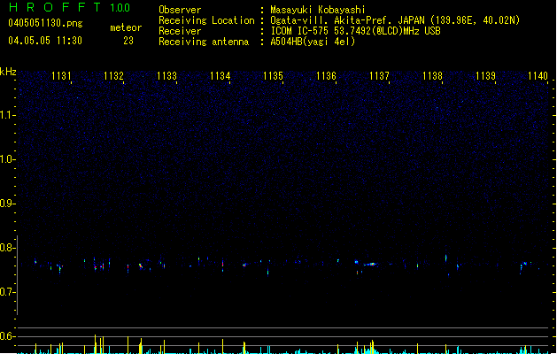Click time marker 1140

[x=538, y=76]
